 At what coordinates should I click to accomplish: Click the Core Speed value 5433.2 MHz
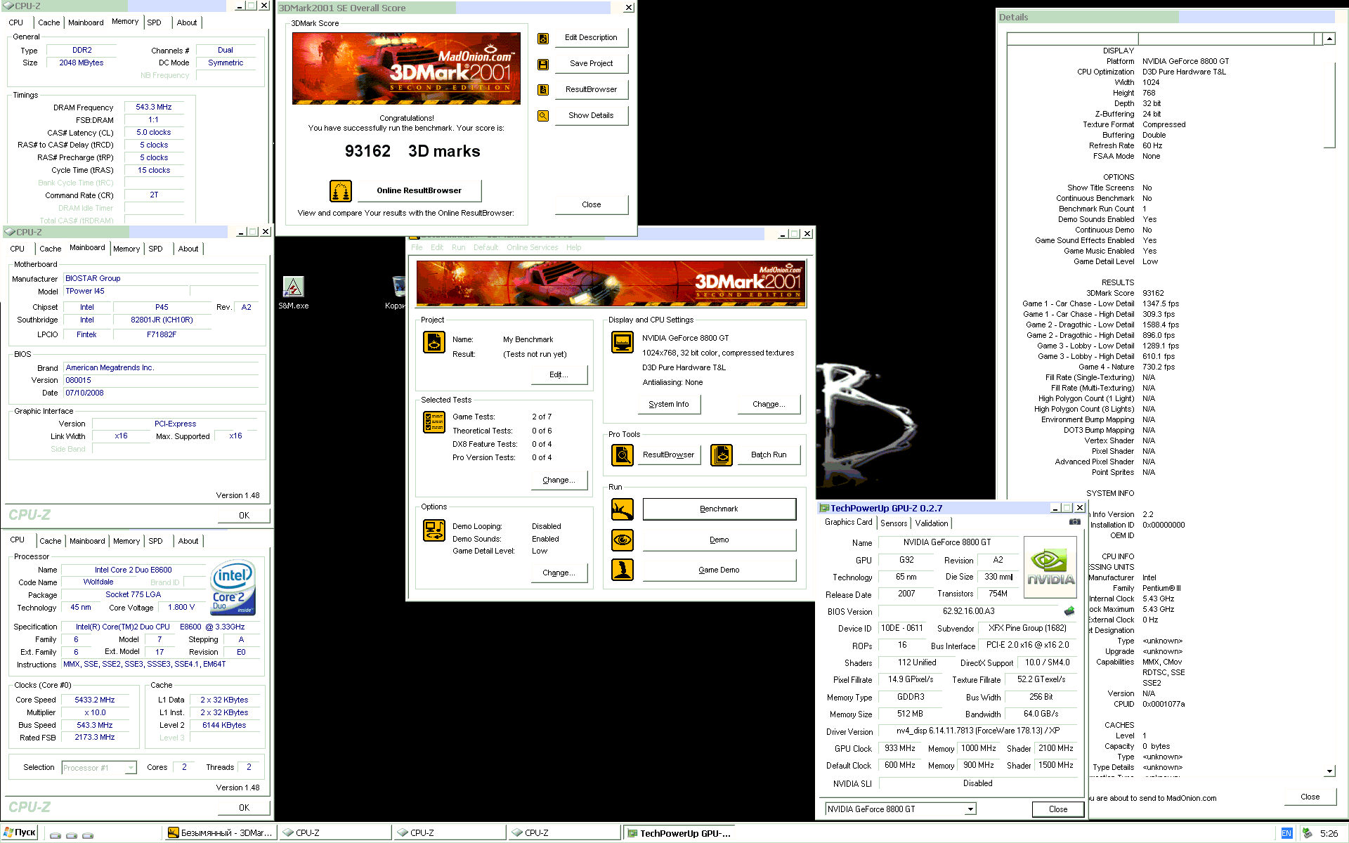point(94,700)
